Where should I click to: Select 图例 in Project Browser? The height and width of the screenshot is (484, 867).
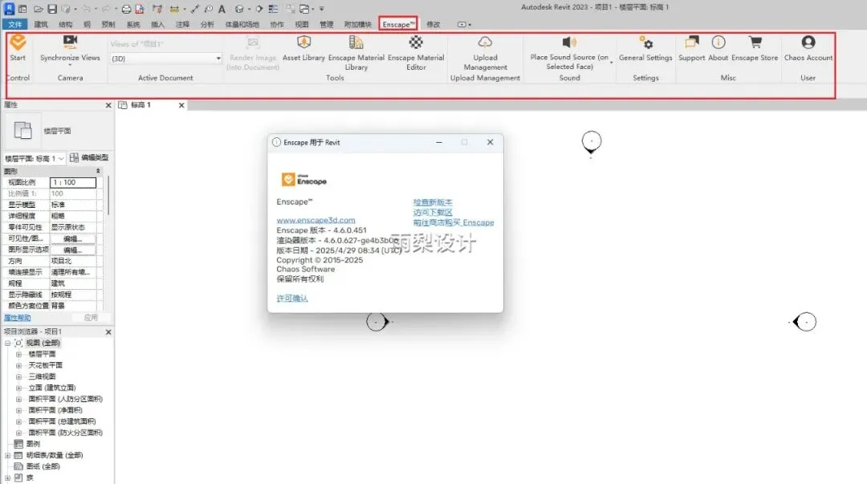coord(33,444)
